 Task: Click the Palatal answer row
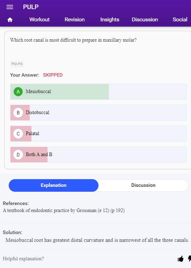98,134
